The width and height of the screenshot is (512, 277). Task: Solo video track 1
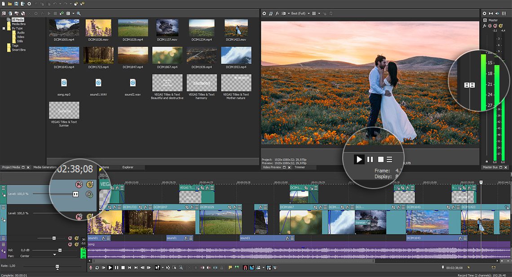(89, 184)
